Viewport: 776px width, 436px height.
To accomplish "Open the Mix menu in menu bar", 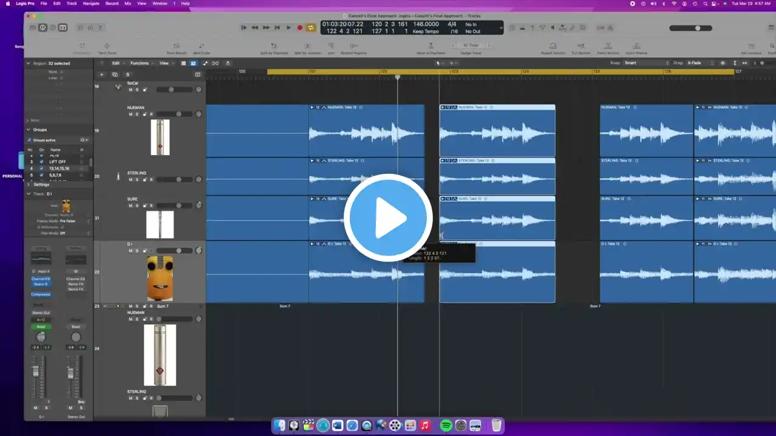I will point(128,4).
